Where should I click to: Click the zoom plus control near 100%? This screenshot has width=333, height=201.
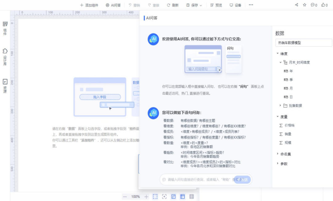click(146, 196)
